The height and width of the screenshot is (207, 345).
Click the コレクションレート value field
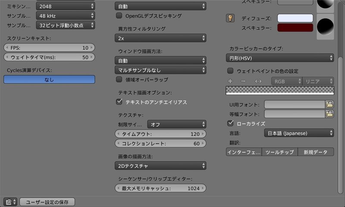point(160,144)
